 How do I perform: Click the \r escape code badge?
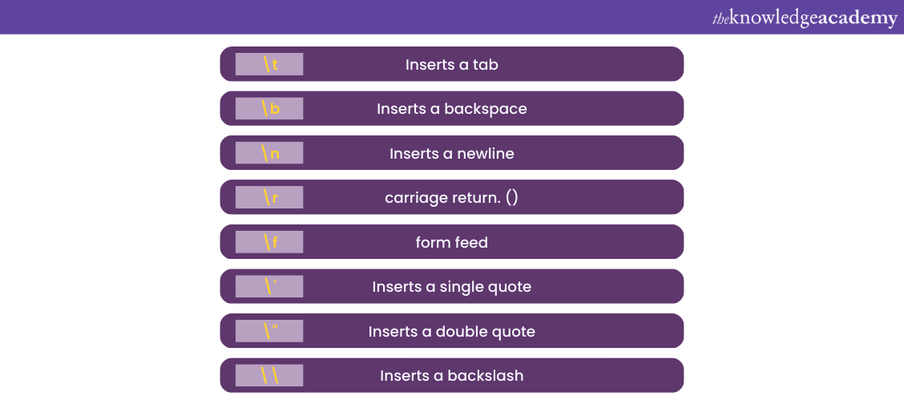tap(269, 197)
